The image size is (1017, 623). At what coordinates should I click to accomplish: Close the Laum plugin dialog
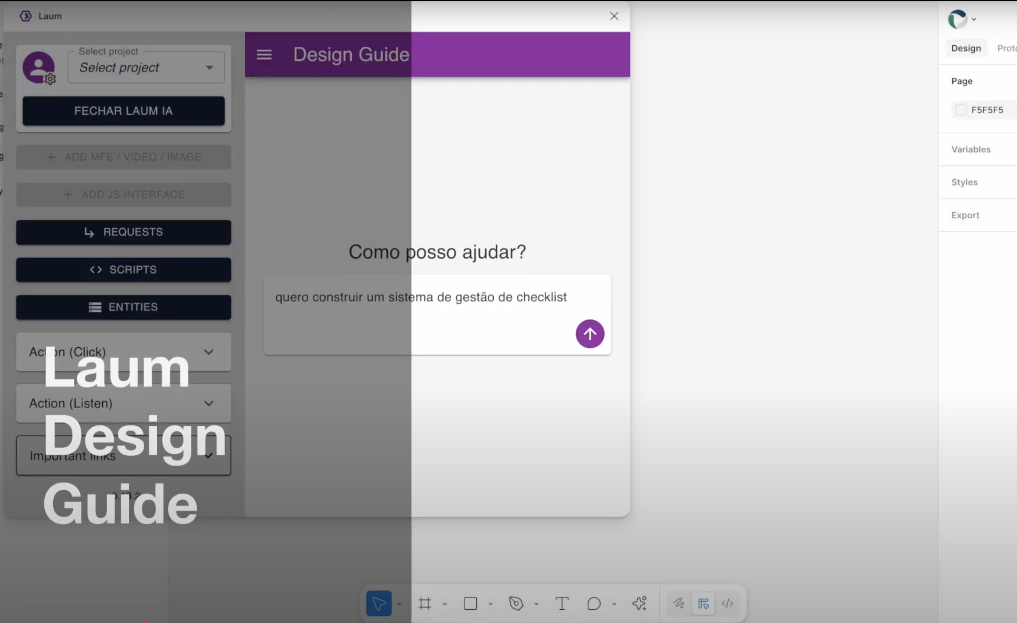click(614, 16)
